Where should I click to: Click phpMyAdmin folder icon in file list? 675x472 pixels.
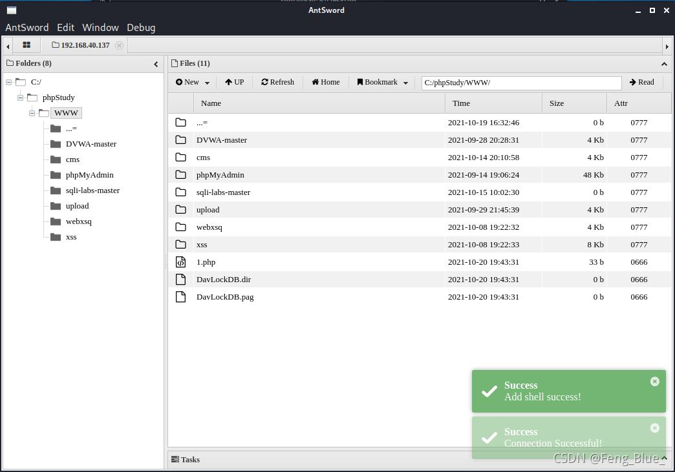tap(181, 175)
